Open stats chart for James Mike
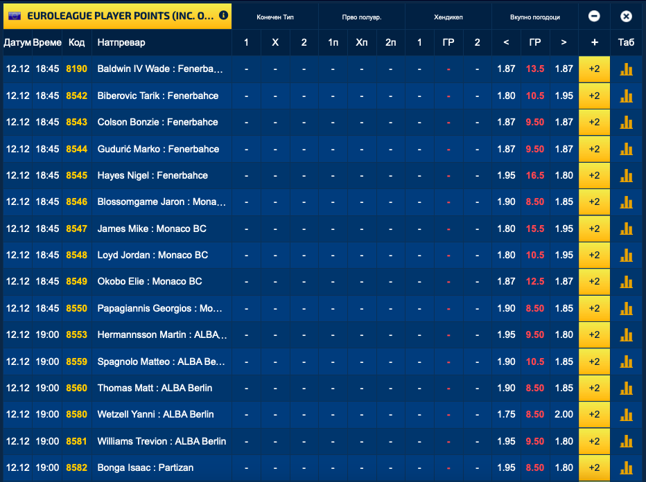646x482 pixels. (x=626, y=229)
